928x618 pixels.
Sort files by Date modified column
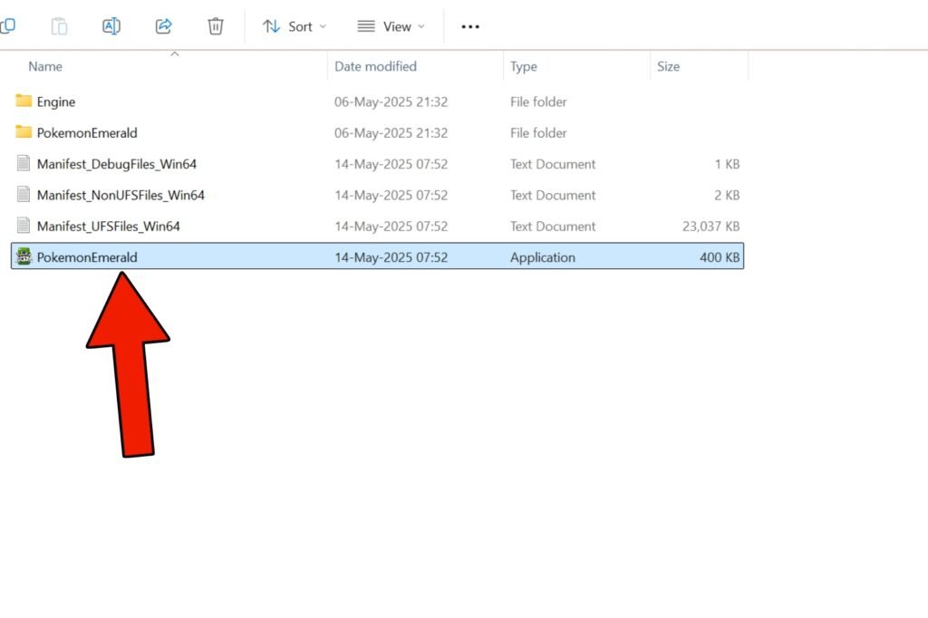(376, 66)
